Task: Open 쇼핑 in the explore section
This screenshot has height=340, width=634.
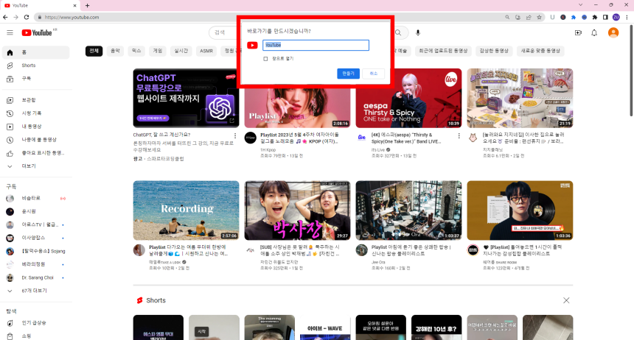Action: (36, 336)
